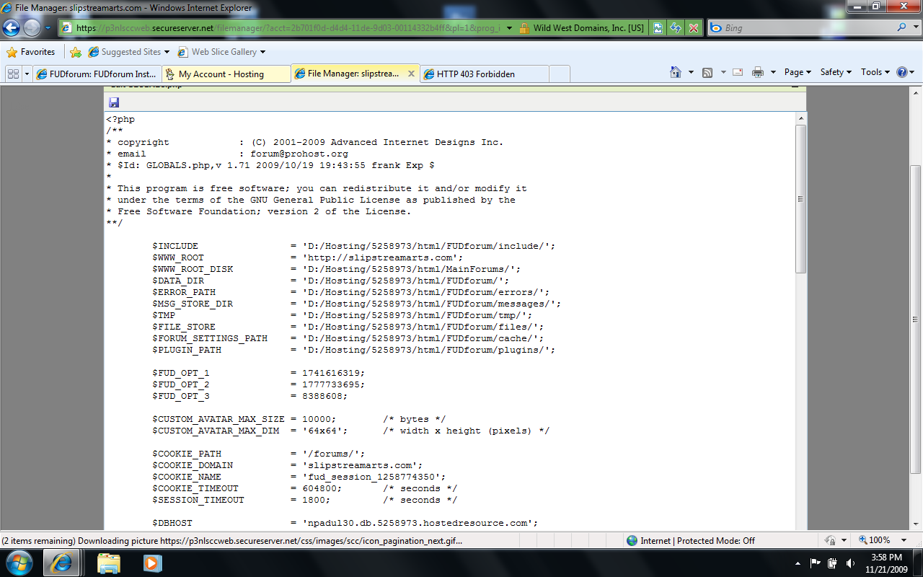
Task: Open the Safety menu
Action: (836, 72)
